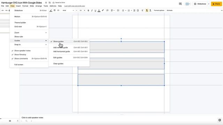Viewport: 223px width, 125px height.
Task: Expand the Snap to submenu
Action: click(x=29, y=44)
